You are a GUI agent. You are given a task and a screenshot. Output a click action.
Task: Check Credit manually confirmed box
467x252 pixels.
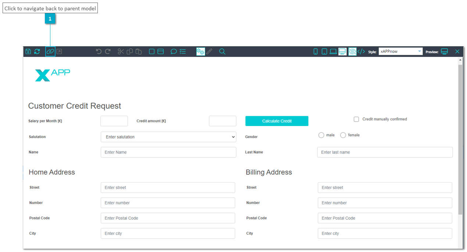(356, 119)
